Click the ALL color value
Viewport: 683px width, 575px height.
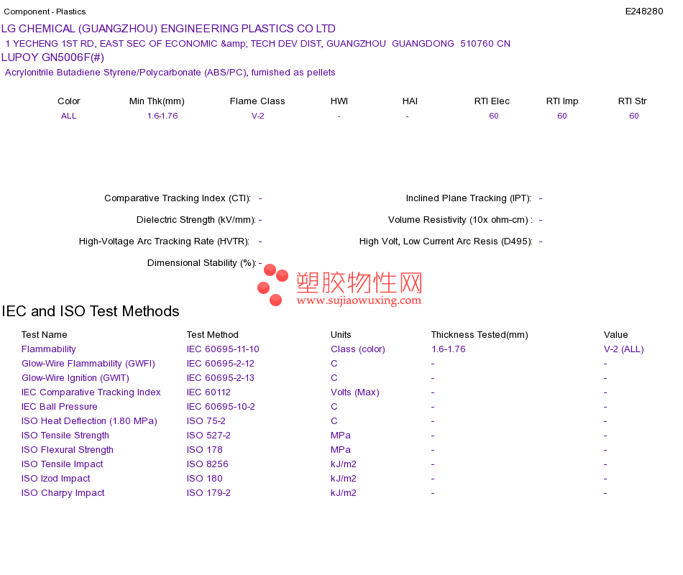(x=68, y=116)
